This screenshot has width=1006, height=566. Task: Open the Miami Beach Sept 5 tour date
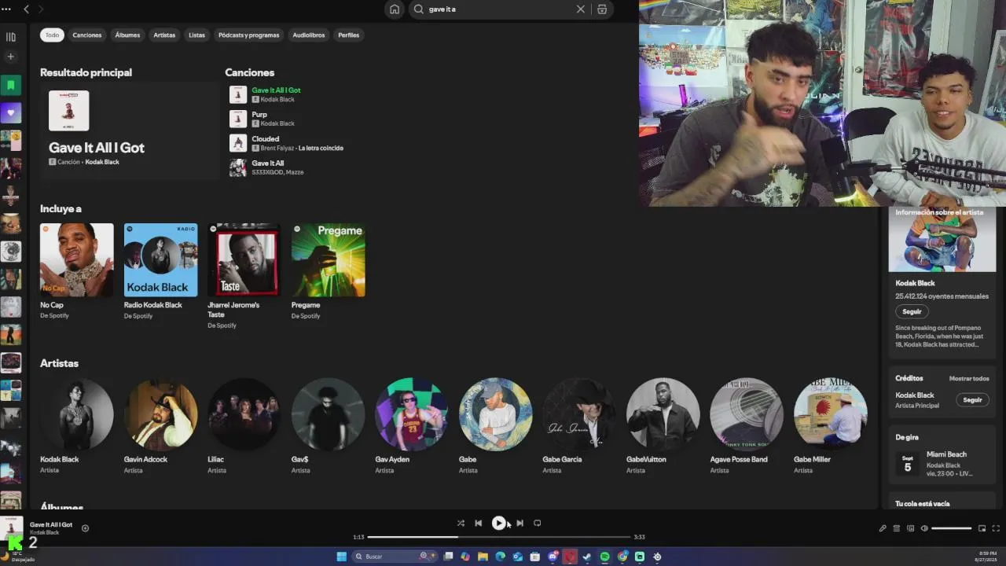(942, 464)
